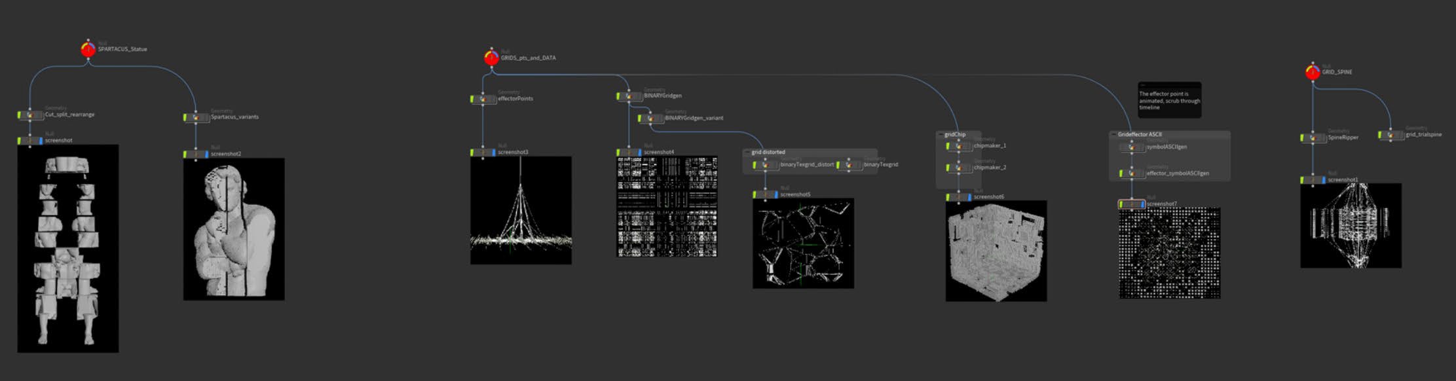Viewport: 1456px width, 381px height.
Task: Click the effectorPoints geometry node icon
Action: [483, 99]
